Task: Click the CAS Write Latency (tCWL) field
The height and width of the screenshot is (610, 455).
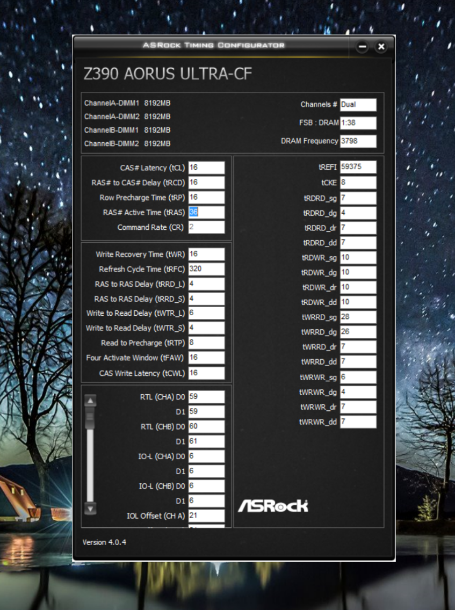Action: click(x=206, y=373)
